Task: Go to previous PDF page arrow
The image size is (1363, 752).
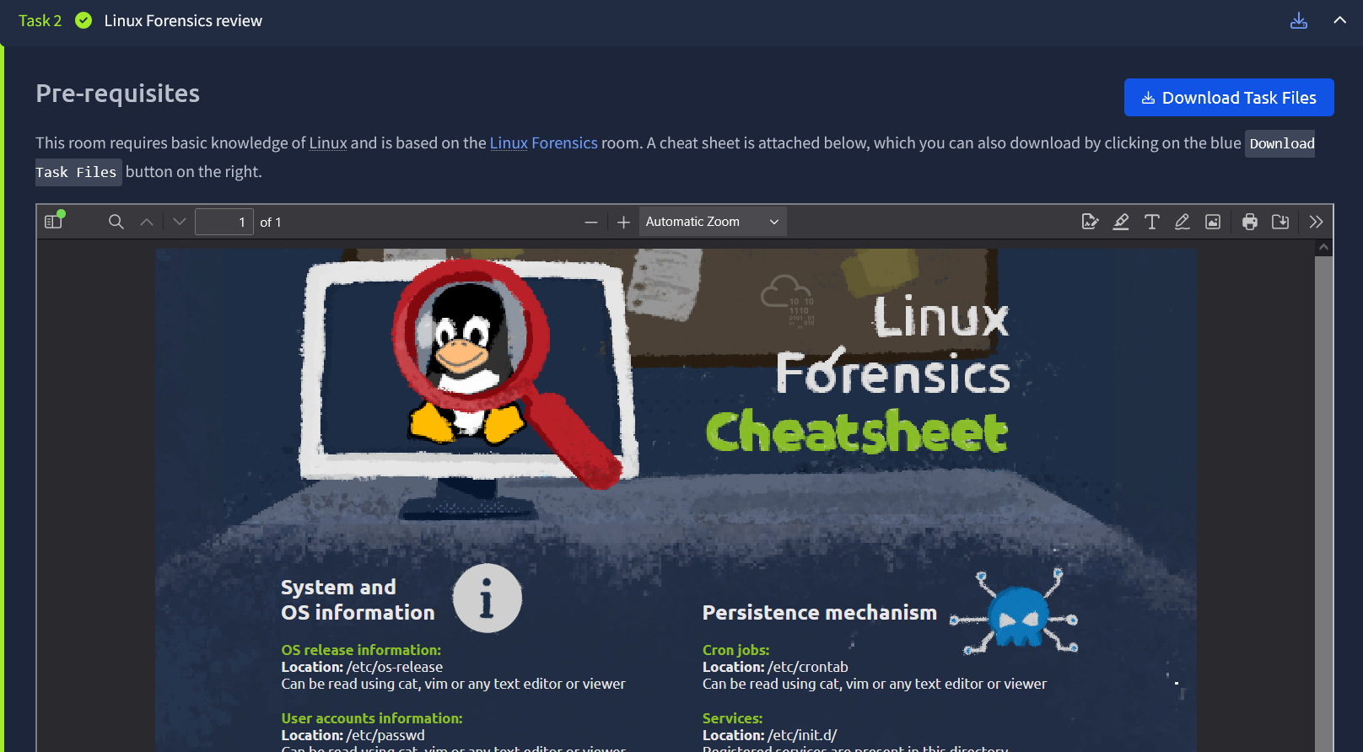Action: point(147,222)
